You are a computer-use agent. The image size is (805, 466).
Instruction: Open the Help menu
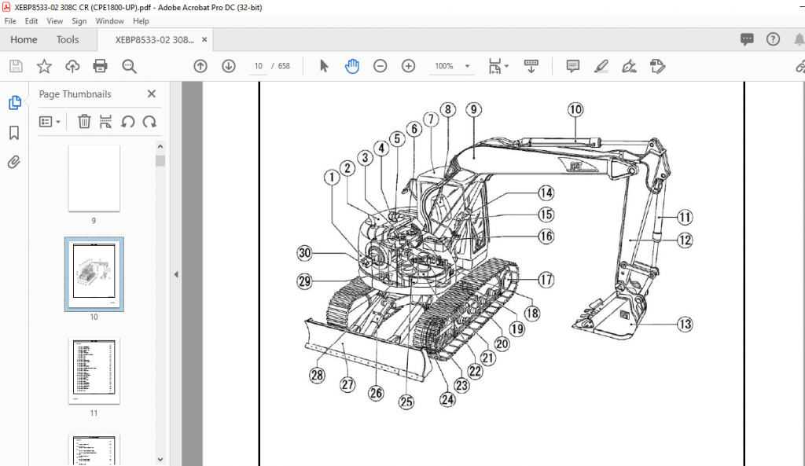[x=141, y=21]
